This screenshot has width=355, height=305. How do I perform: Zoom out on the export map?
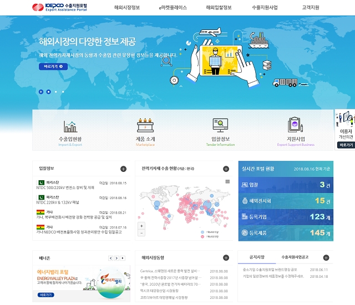pyautogui.click(x=141, y=233)
